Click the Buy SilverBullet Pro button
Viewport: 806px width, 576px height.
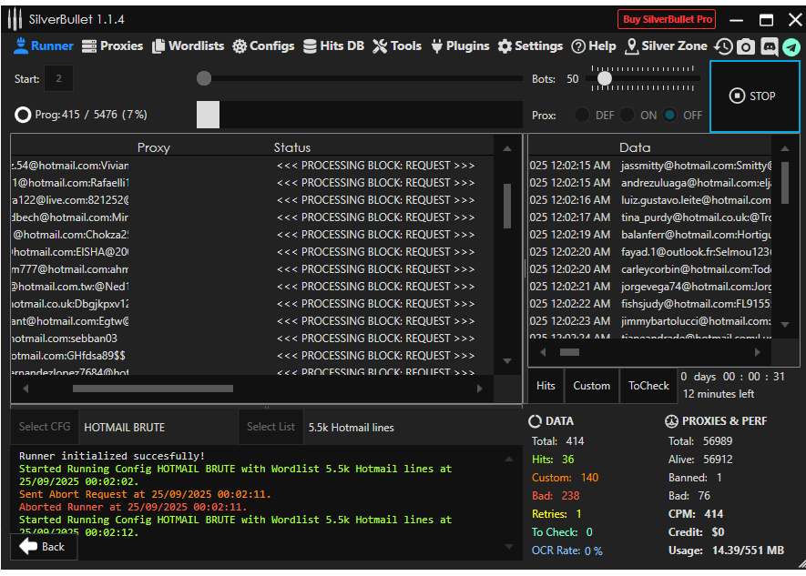pyautogui.click(x=667, y=19)
